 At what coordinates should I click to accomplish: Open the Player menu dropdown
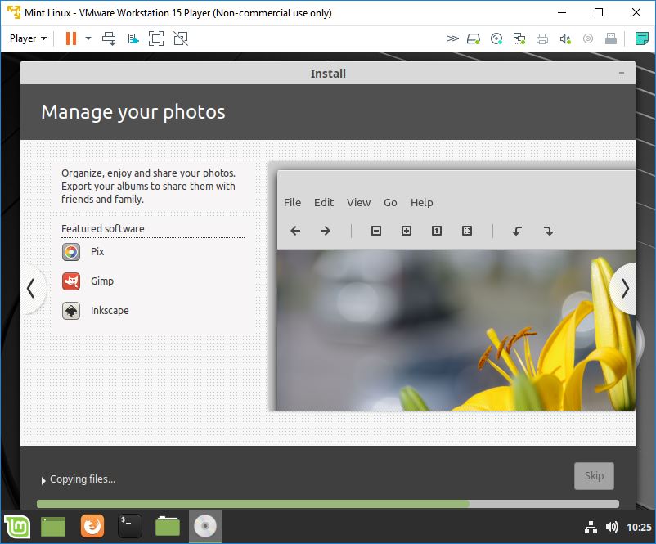coord(28,38)
